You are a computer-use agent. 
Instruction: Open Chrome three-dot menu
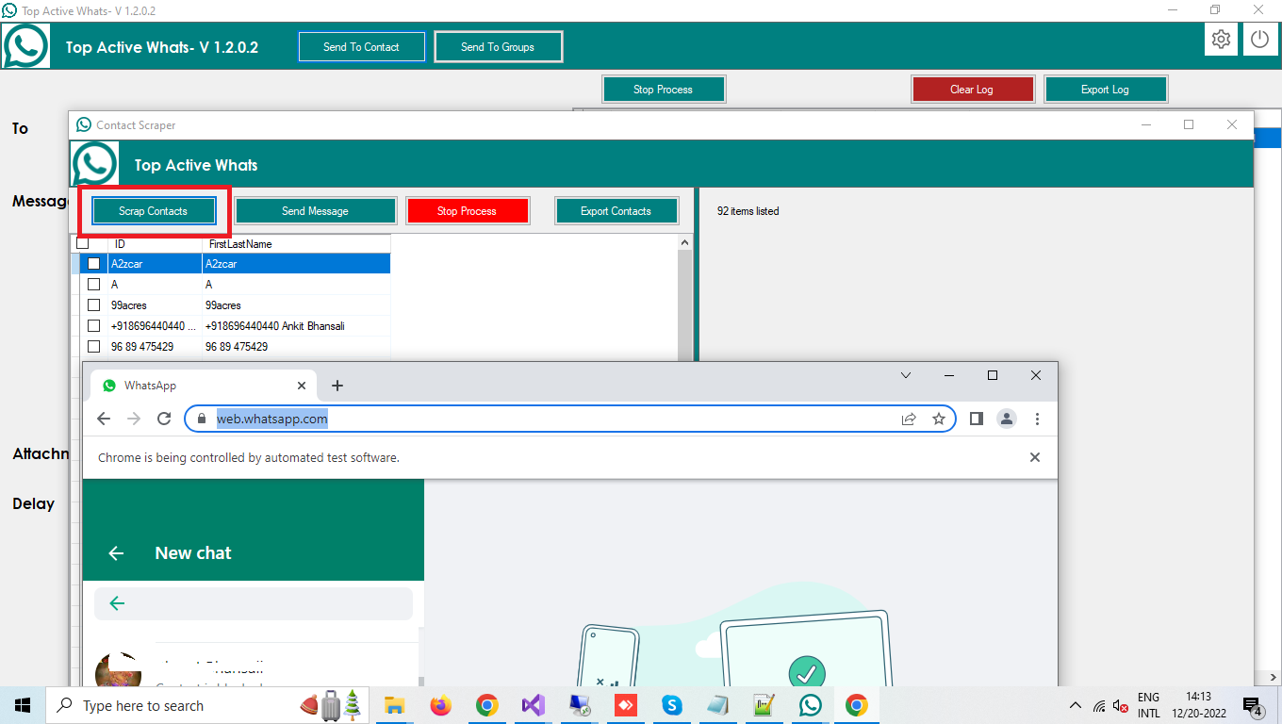[x=1037, y=419]
